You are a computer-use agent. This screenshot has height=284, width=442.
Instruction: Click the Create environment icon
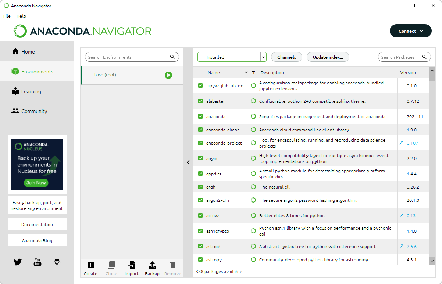pos(90,265)
